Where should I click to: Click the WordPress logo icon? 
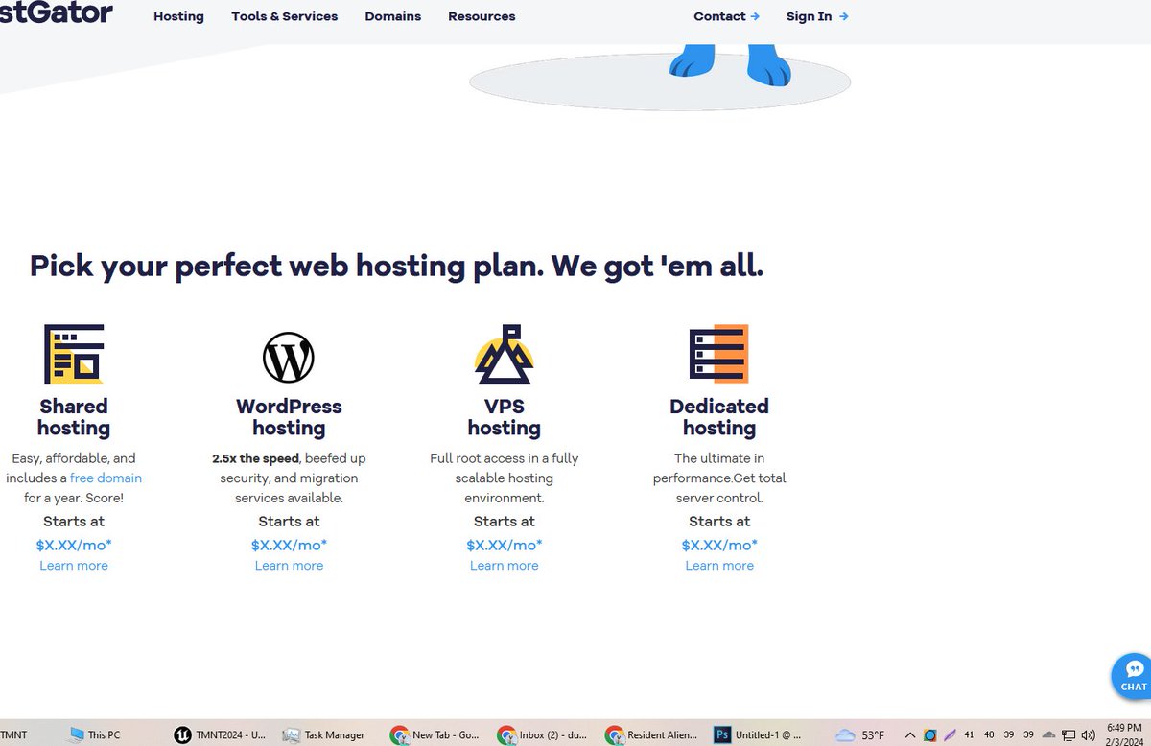289,358
